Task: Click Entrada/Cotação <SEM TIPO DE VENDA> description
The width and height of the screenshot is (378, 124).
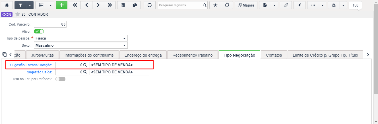Action: coord(119,65)
